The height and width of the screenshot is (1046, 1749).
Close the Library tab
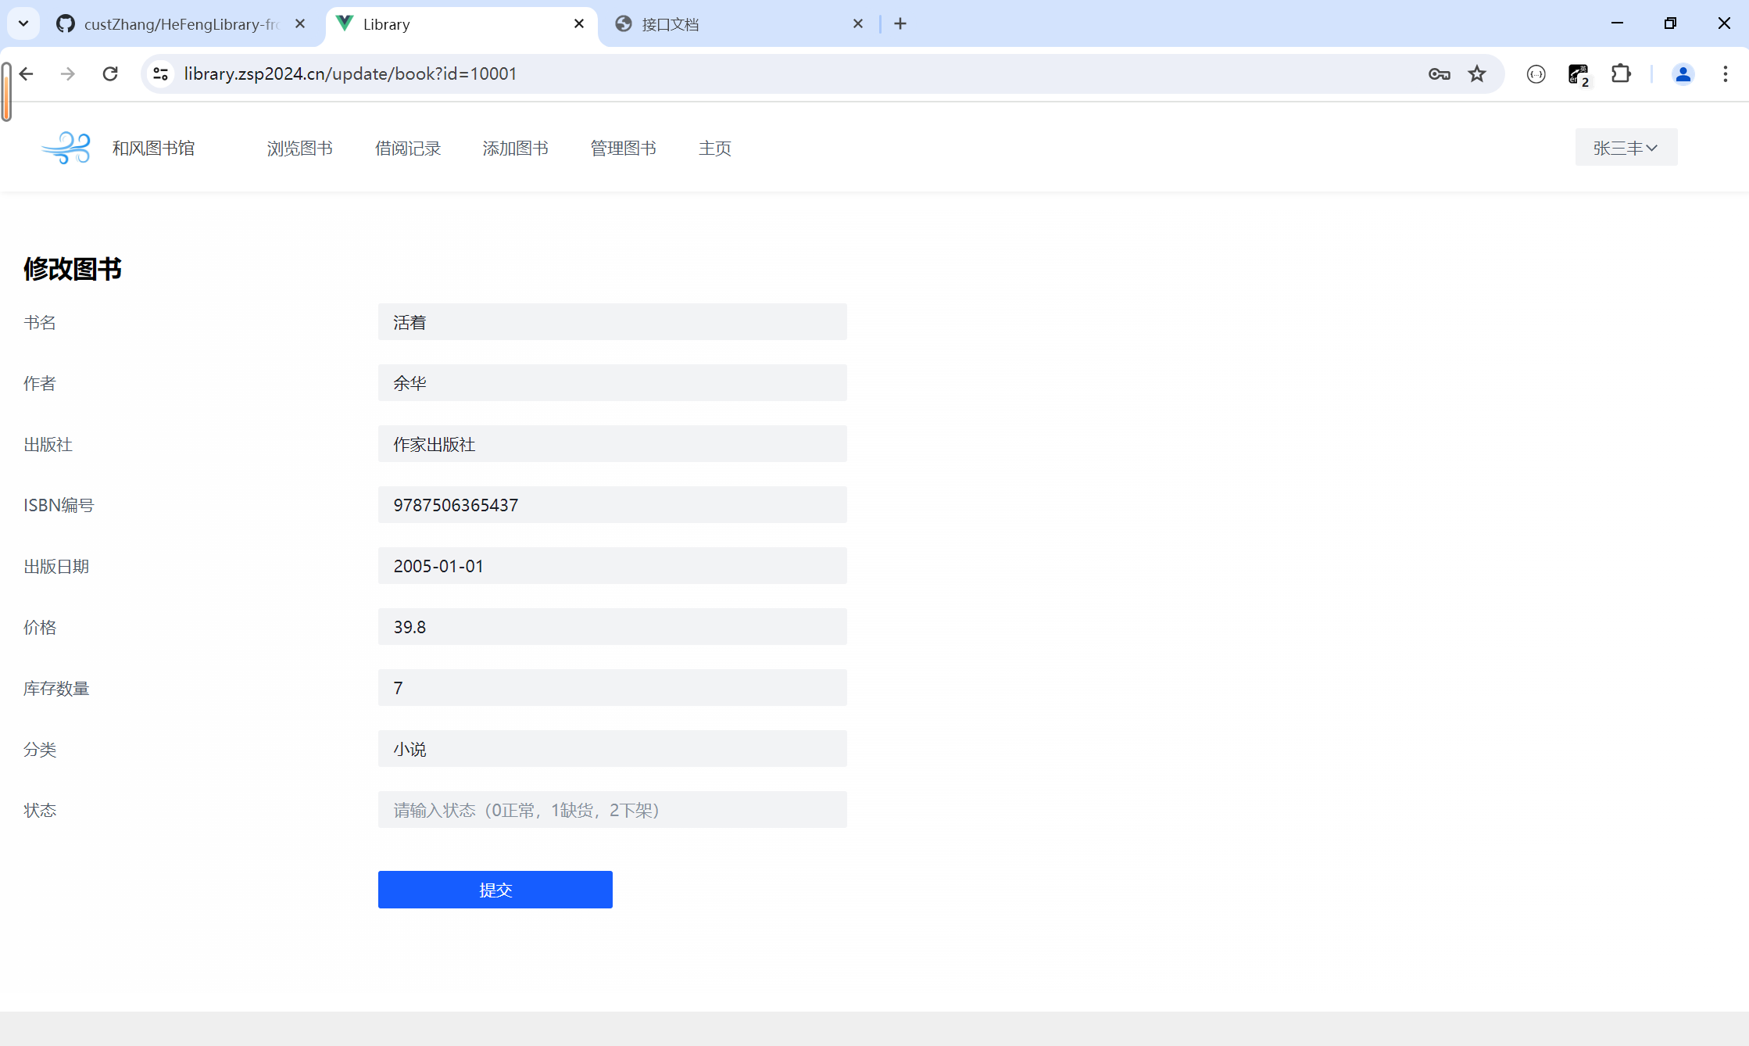pyautogui.click(x=579, y=23)
